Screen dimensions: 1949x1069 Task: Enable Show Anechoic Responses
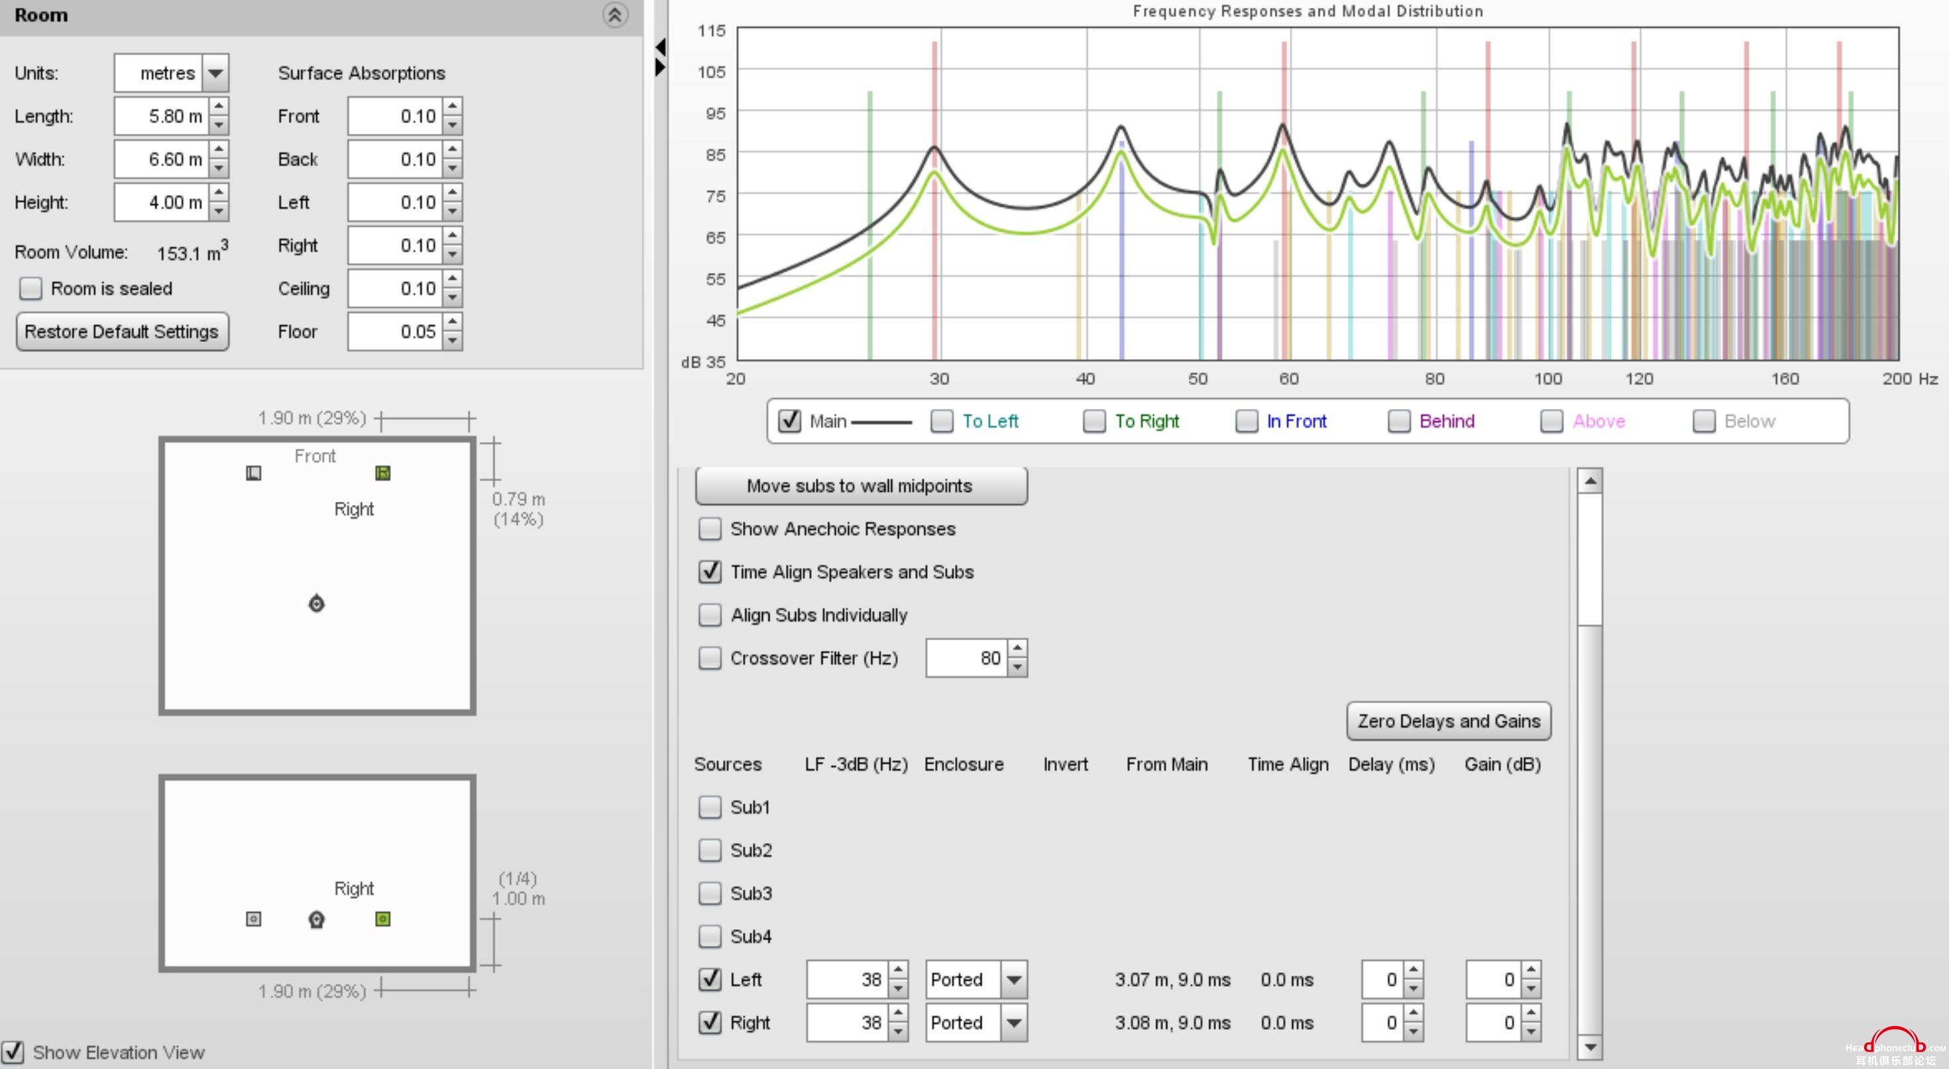(x=710, y=529)
